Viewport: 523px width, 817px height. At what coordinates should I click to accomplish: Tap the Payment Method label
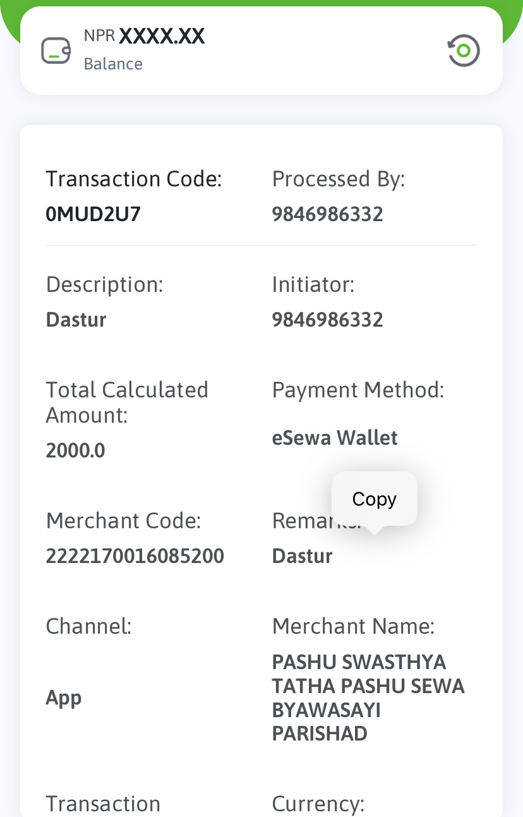pos(358,390)
